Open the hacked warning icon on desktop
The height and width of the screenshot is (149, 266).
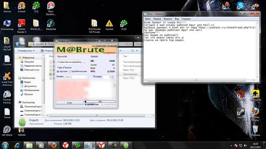point(109,25)
